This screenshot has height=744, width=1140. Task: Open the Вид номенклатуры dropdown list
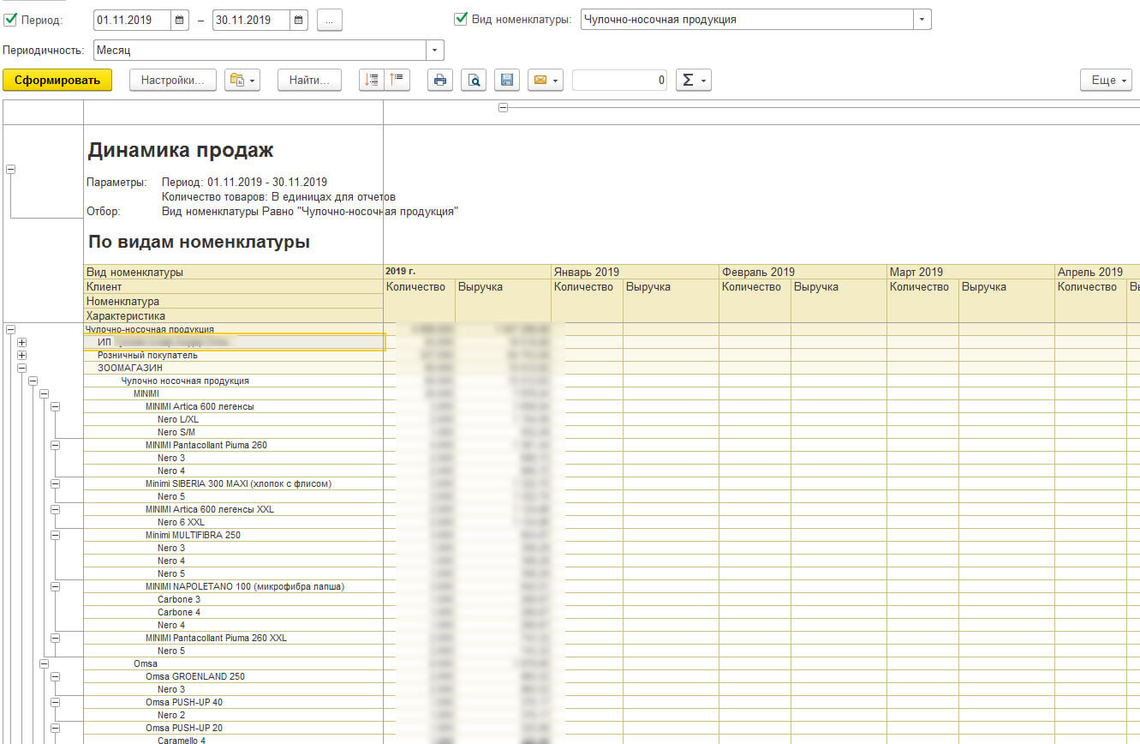click(x=922, y=19)
